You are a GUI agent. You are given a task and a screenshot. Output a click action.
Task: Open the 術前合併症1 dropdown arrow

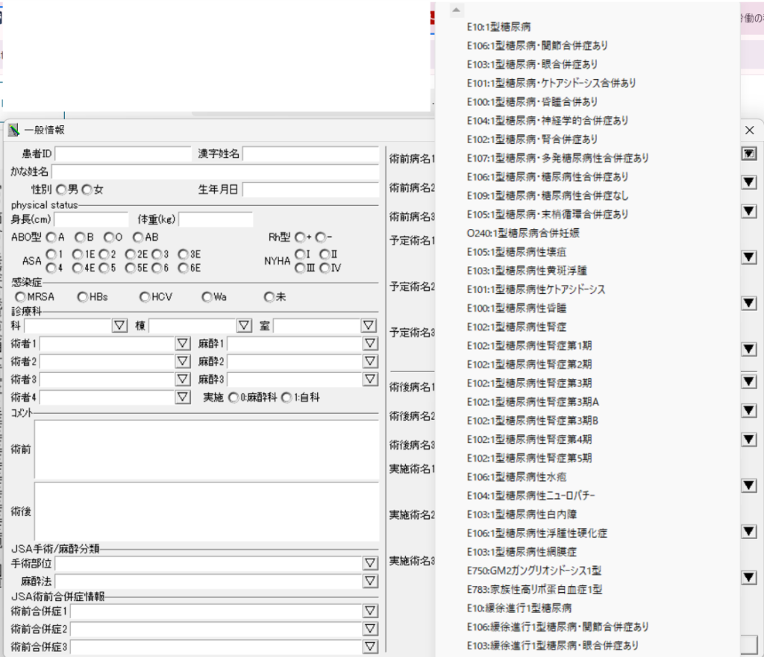[369, 611]
